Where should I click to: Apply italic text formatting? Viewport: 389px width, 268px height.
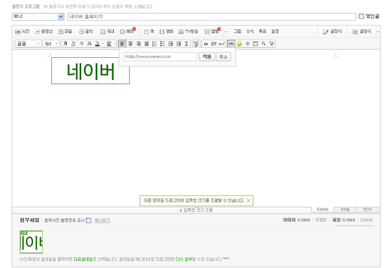(x=82, y=43)
